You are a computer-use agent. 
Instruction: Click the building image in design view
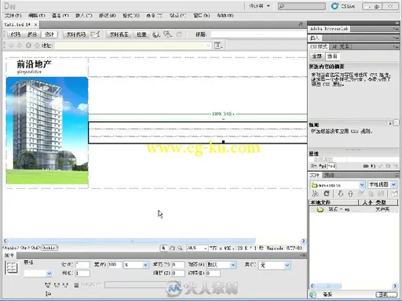point(47,130)
